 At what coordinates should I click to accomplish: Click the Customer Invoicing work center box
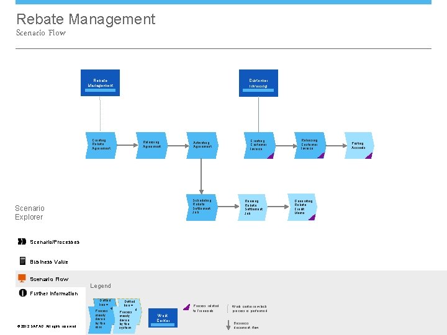258,83
